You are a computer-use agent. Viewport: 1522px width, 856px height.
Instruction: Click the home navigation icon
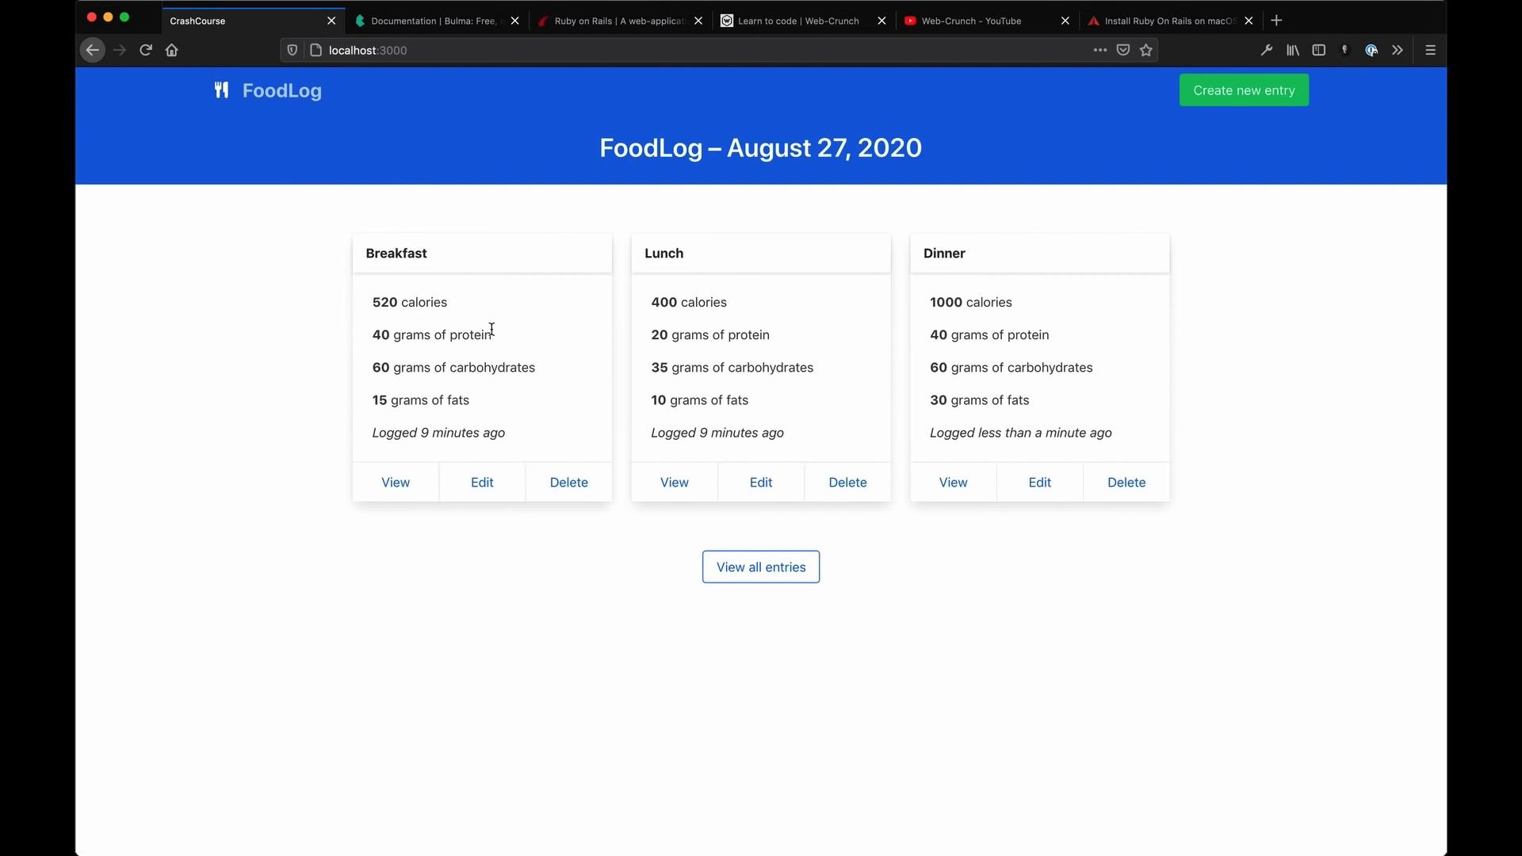[173, 49]
